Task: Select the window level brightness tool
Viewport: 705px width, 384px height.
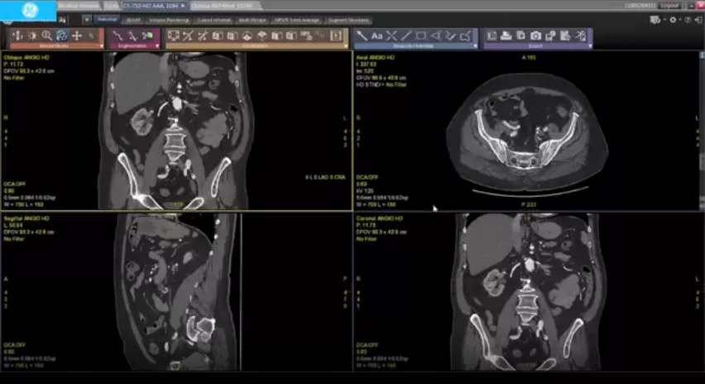Action: [32, 36]
